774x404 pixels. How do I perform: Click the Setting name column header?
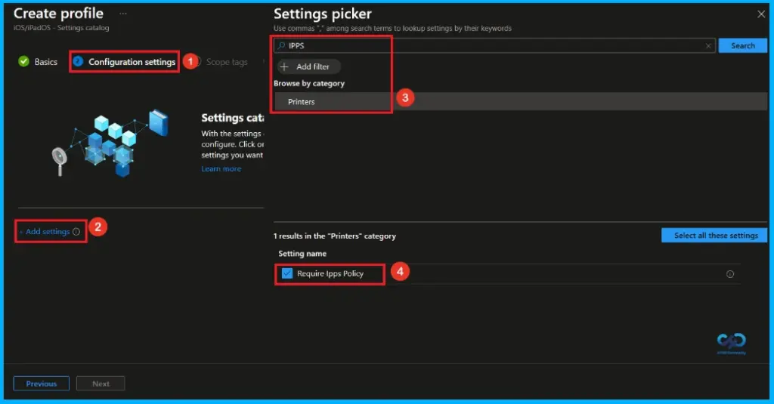(302, 254)
